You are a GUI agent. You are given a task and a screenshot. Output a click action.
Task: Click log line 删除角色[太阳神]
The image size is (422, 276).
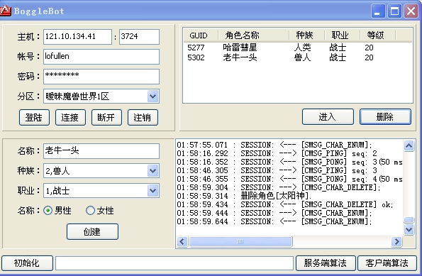244,196
